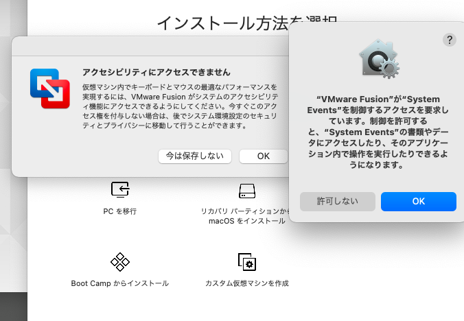This screenshot has width=464, height=321.
Task: Click the VMware Fusion logo in the accessibility dialog
Action: pos(50,88)
